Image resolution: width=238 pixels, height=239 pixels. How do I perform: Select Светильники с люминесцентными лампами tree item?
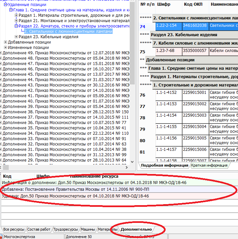click(x=68, y=32)
